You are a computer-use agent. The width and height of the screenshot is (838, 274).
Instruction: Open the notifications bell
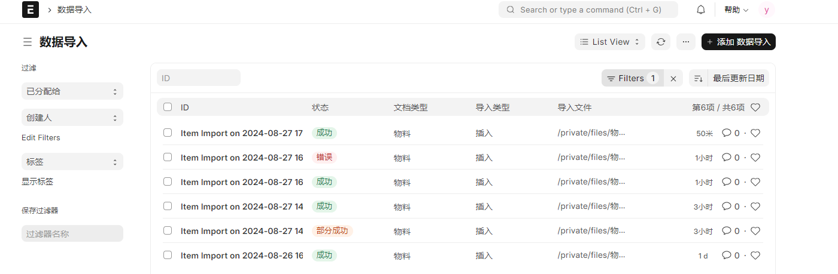[x=701, y=10]
